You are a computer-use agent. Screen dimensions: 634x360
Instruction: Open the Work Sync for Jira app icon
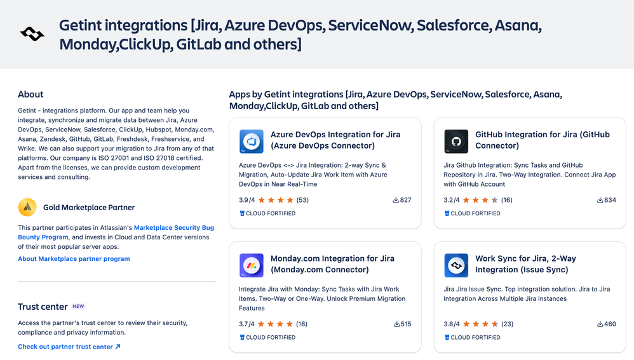(456, 265)
